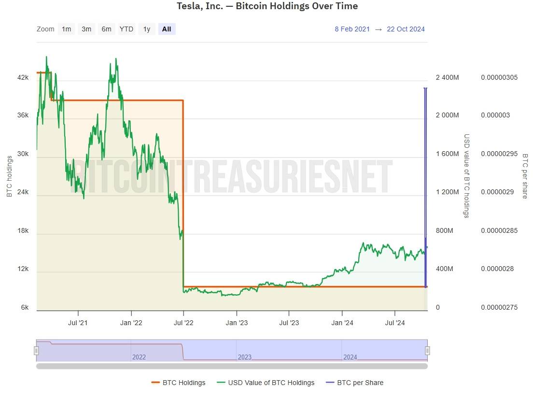Click the 6k BTC holdings axis value
Screen dimensions: 535x400
pyautogui.click(x=25, y=307)
